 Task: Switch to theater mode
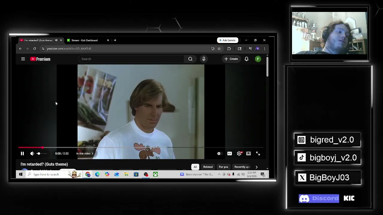(x=249, y=153)
